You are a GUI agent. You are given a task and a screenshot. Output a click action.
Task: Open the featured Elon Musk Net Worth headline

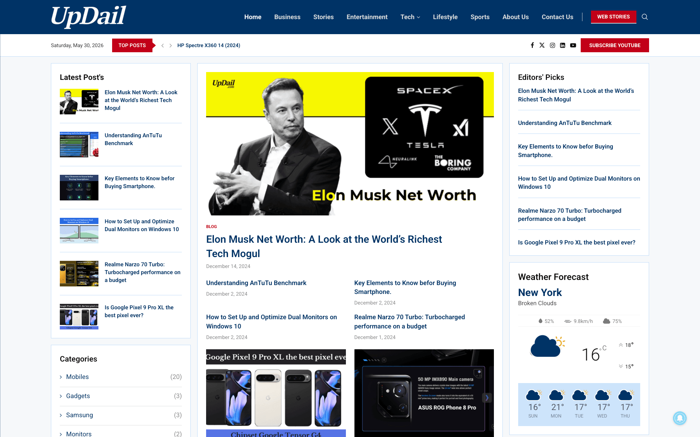324,246
